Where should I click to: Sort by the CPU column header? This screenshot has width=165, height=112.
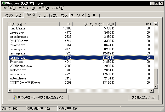pos(134,24)
